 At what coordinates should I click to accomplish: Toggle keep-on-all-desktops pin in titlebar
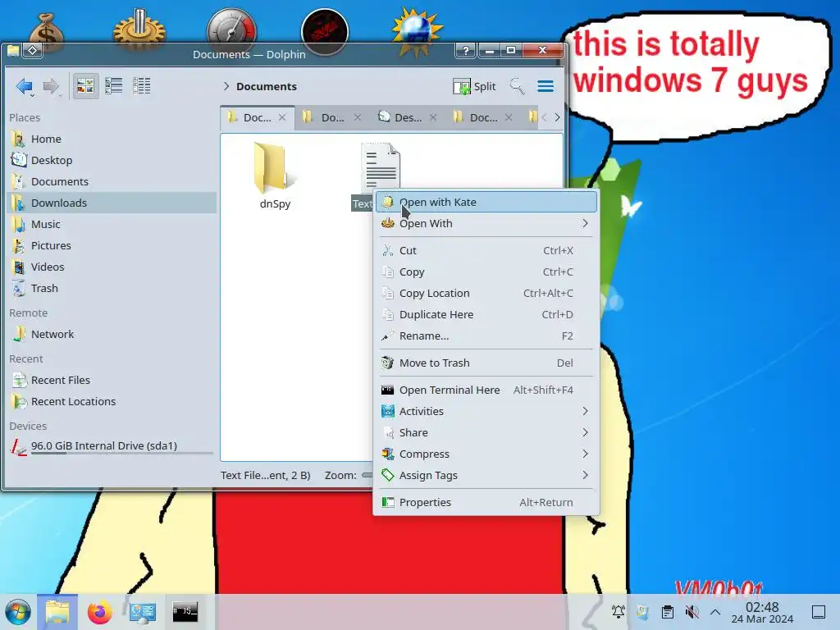[33, 50]
